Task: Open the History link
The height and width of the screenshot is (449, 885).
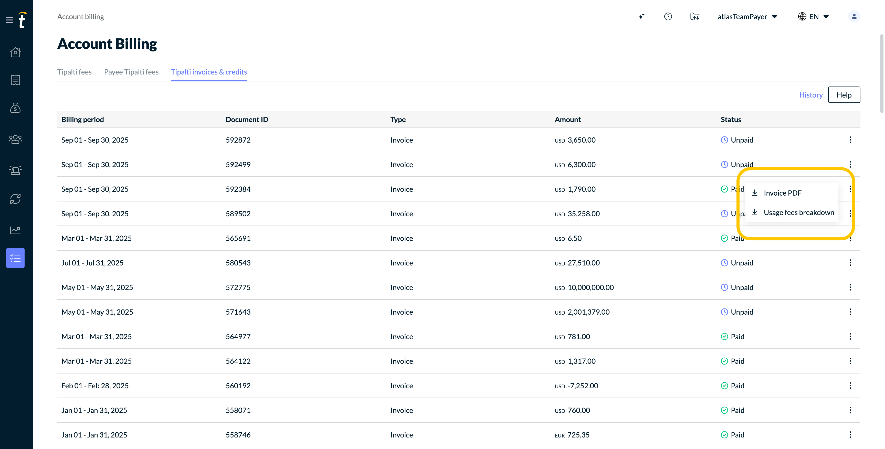Action: click(811, 95)
